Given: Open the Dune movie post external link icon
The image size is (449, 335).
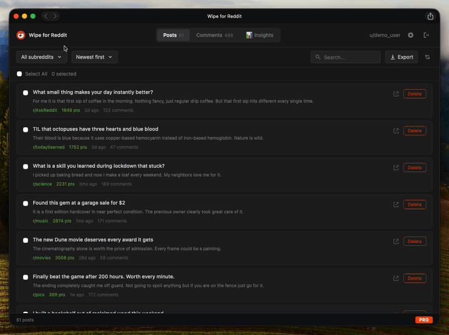Looking at the screenshot, I should point(396,241).
